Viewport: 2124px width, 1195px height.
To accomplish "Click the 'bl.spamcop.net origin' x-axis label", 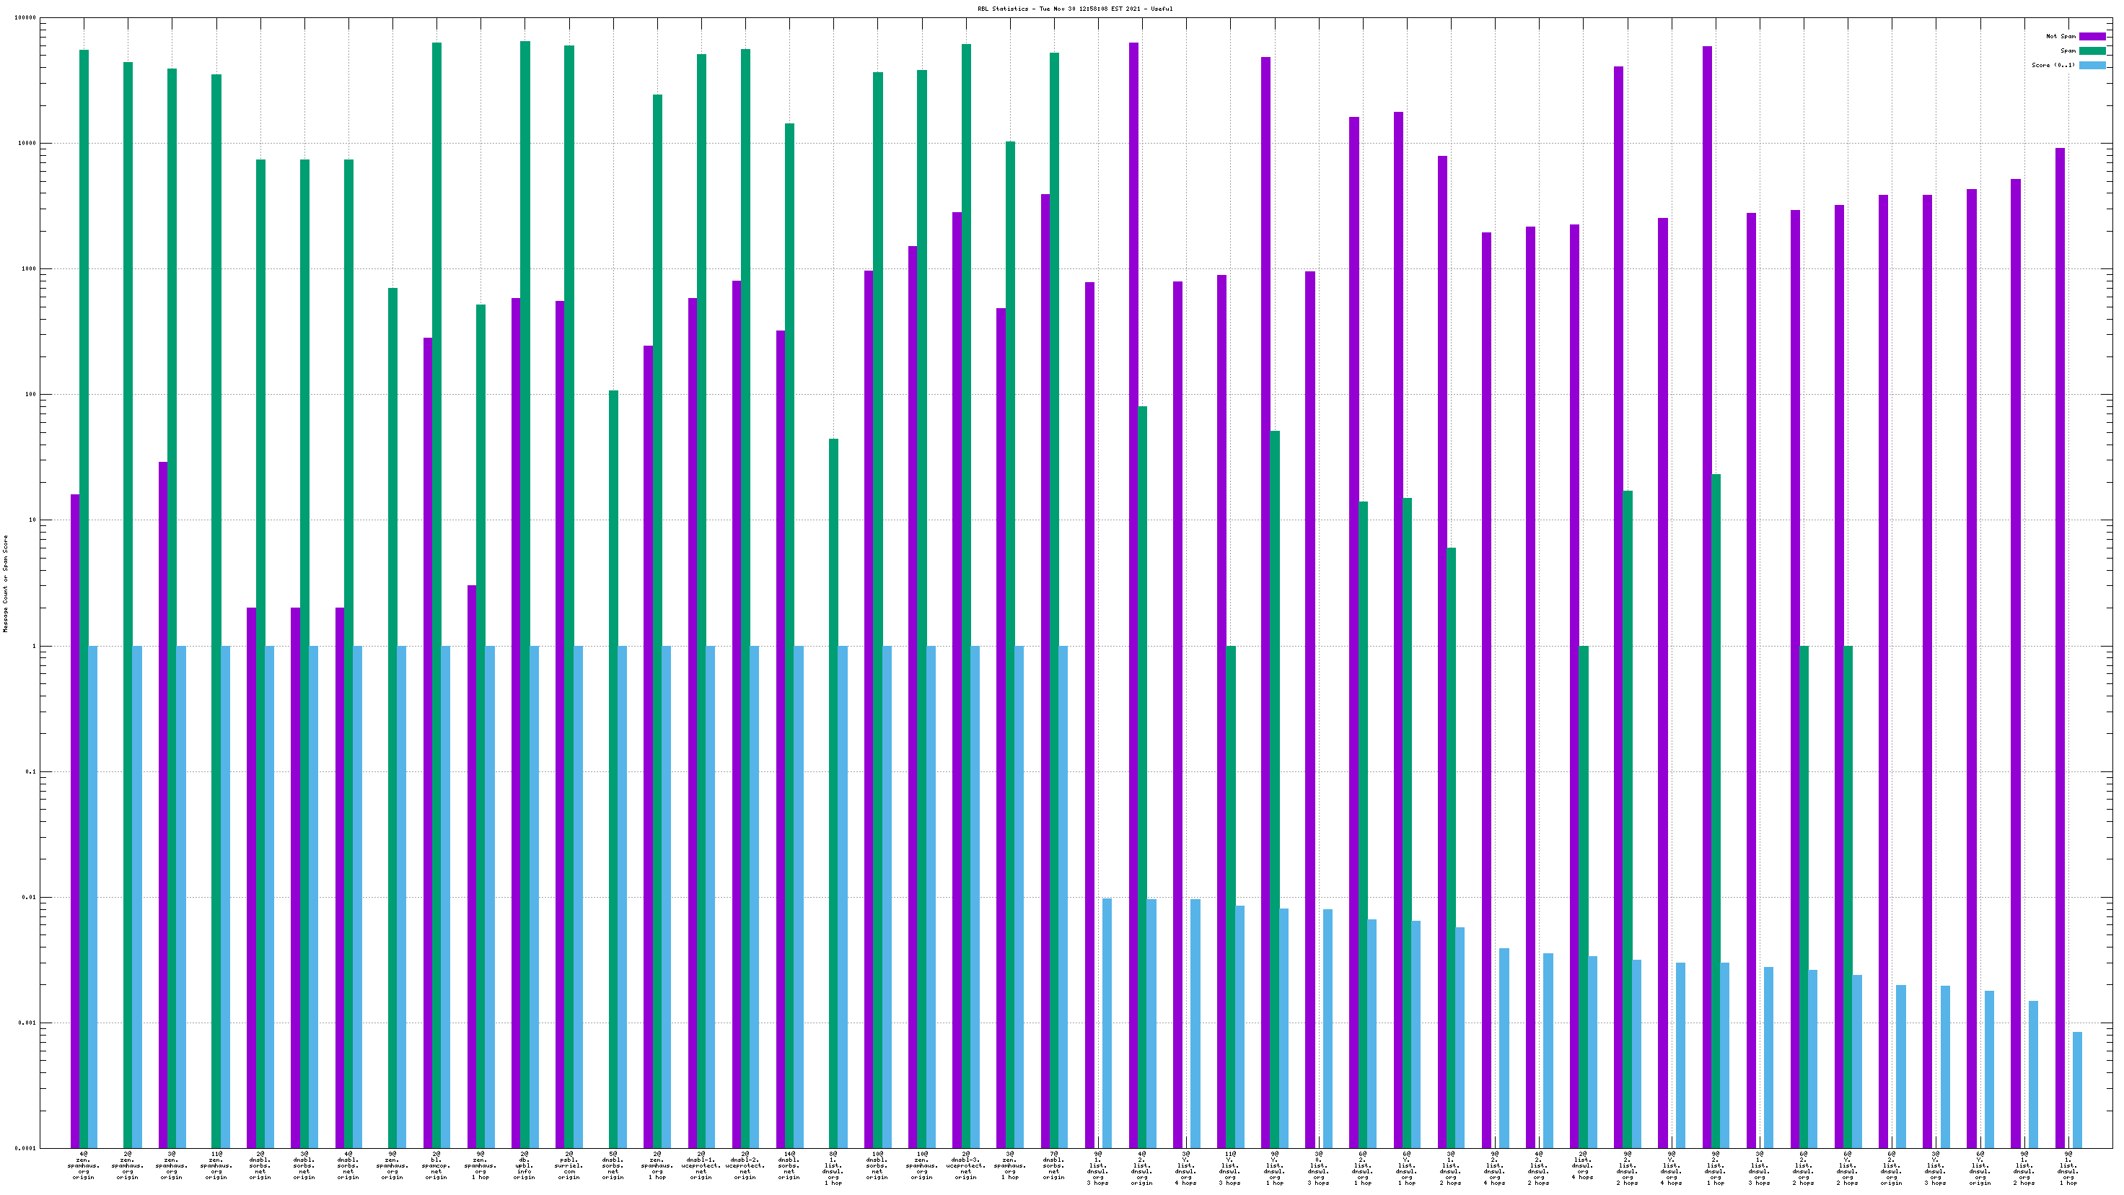I will (x=436, y=1165).
